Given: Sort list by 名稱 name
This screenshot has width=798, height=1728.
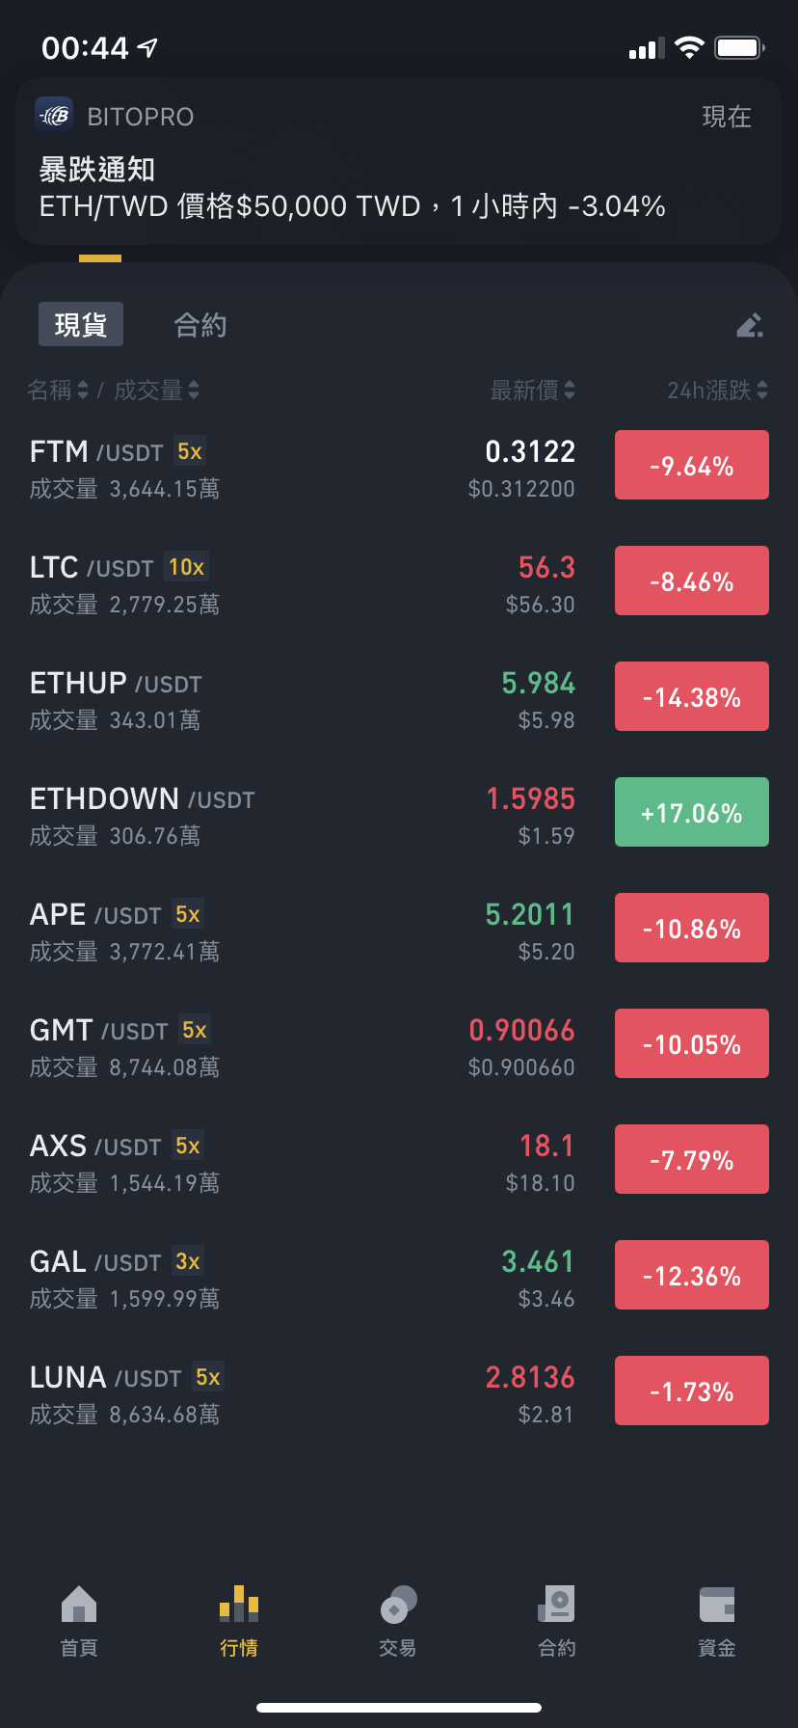Looking at the screenshot, I should coord(58,390).
